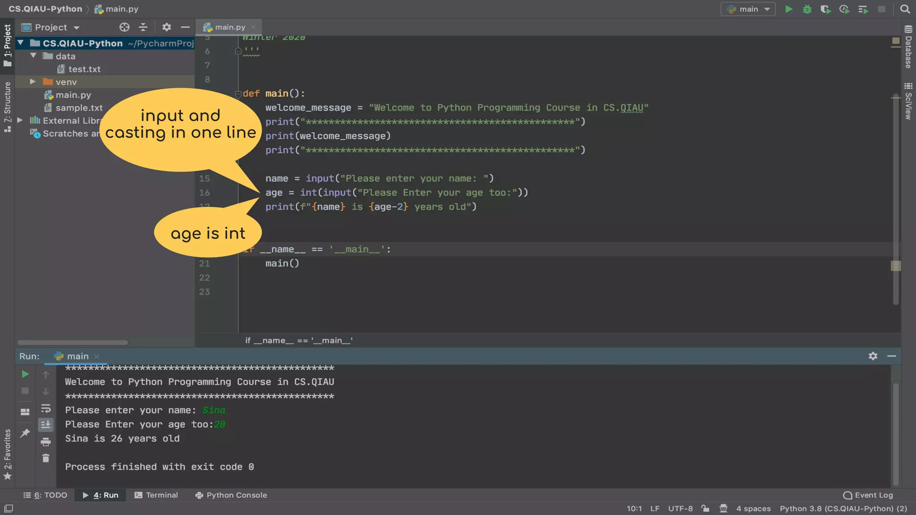916x515 pixels.
Task: Locate current file with crosshair icon
Action: click(124, 27)
